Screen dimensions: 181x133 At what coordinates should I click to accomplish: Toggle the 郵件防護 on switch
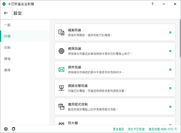pyautogui.click(x=170, y=70)
